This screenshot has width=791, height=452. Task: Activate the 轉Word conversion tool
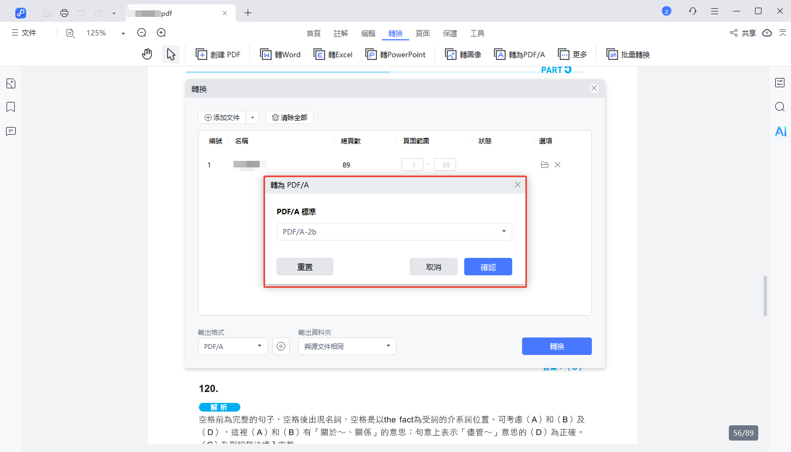tap(280, 54)
